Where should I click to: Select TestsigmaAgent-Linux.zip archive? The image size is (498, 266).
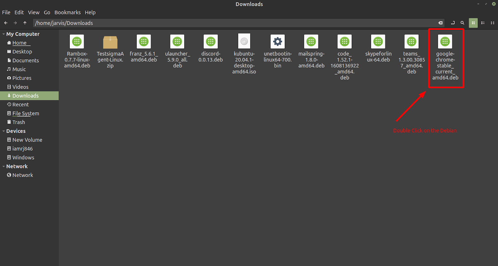pos(110,42)
